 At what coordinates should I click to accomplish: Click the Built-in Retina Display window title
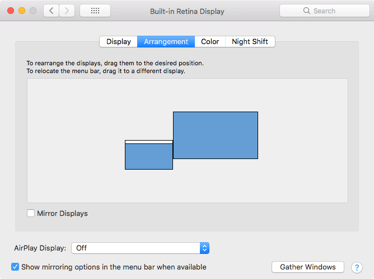187,11
